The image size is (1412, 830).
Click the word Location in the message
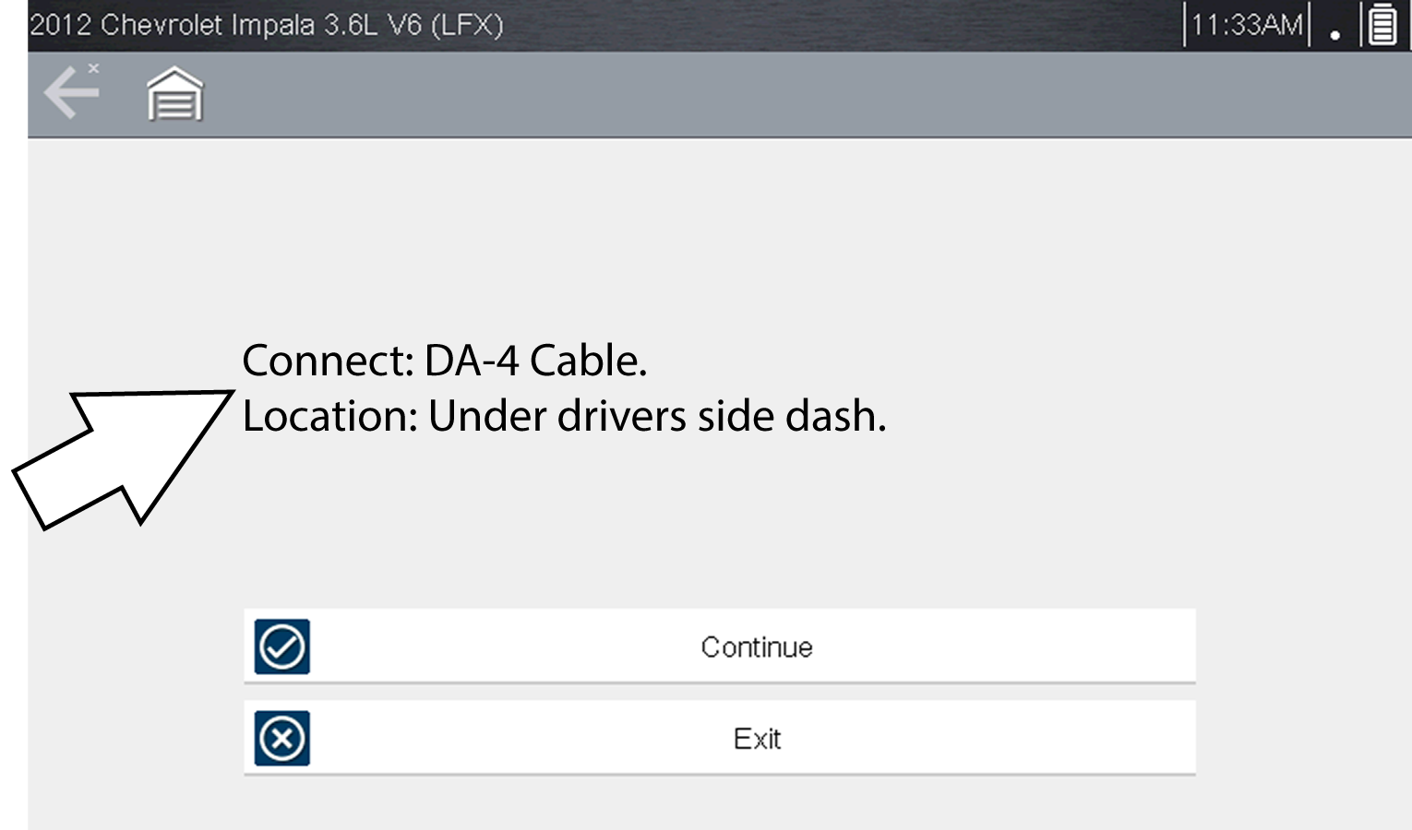(330, 417)
